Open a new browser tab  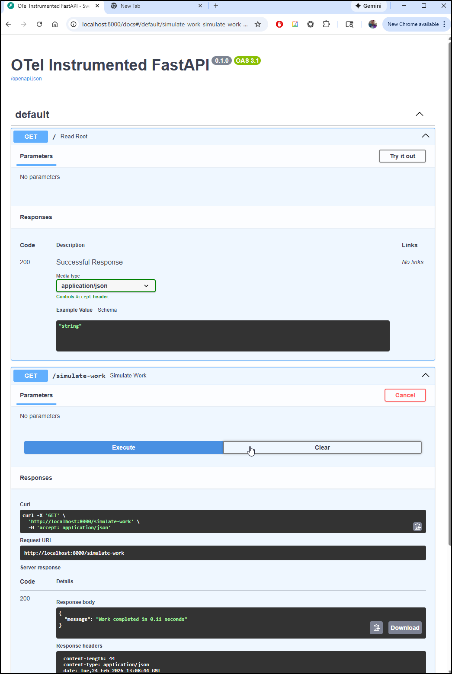(216, 6)
